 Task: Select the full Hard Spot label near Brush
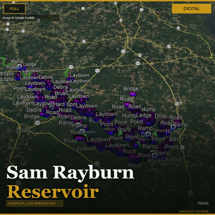coord(65,104)
